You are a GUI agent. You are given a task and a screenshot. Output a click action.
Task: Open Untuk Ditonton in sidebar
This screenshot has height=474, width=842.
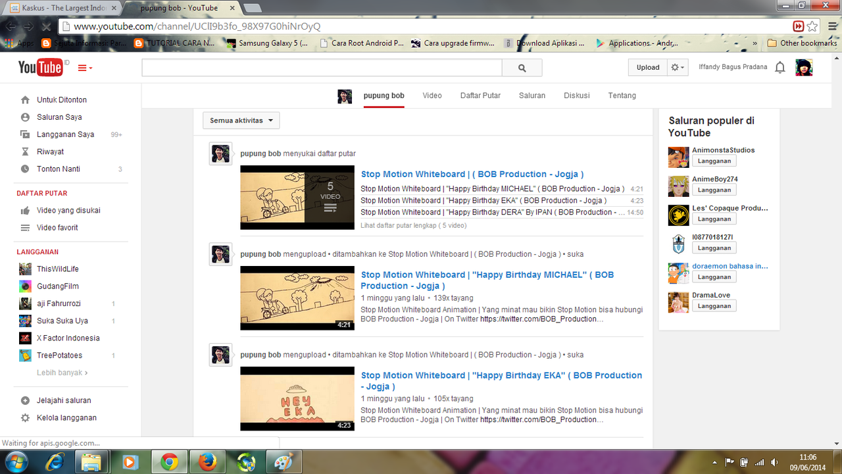pyautogui.click(x=62, y=100)
